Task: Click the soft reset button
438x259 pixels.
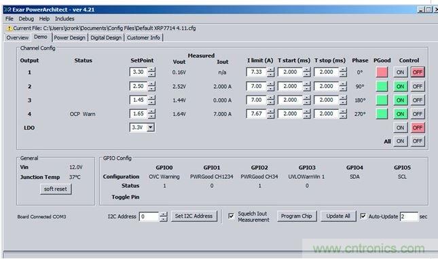Action: [56, 189]
